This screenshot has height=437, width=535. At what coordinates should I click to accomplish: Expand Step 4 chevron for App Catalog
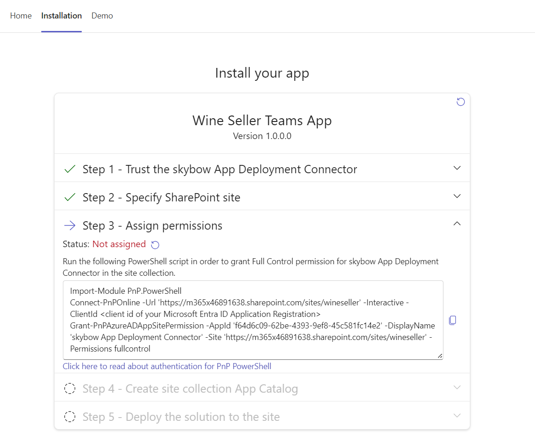click(x=457, y=388)
